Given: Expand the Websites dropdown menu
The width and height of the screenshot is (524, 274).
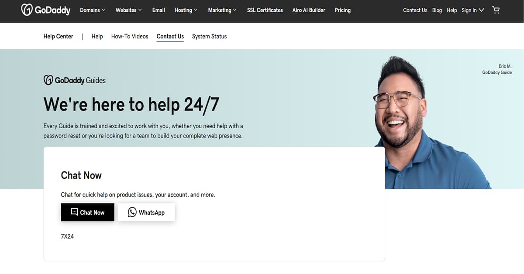Looking at the screenshot, I should point(128,10).
